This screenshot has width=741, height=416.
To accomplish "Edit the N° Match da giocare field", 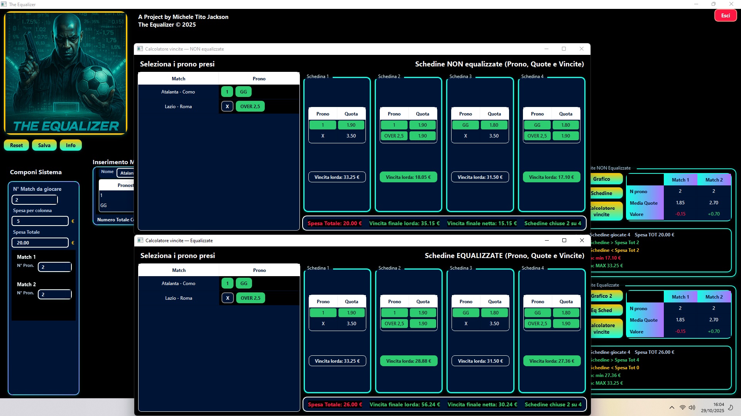I will tap(35, 200).
